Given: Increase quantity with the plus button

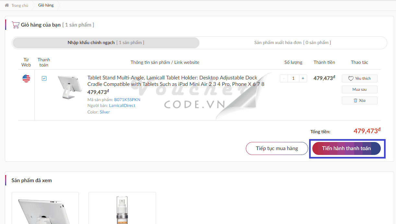Looking at the screenshot, I should pyautogui.click(x=303, y=78).
